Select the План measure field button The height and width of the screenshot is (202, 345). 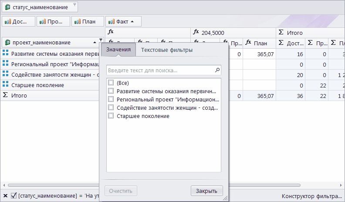(x=88, y=21)
